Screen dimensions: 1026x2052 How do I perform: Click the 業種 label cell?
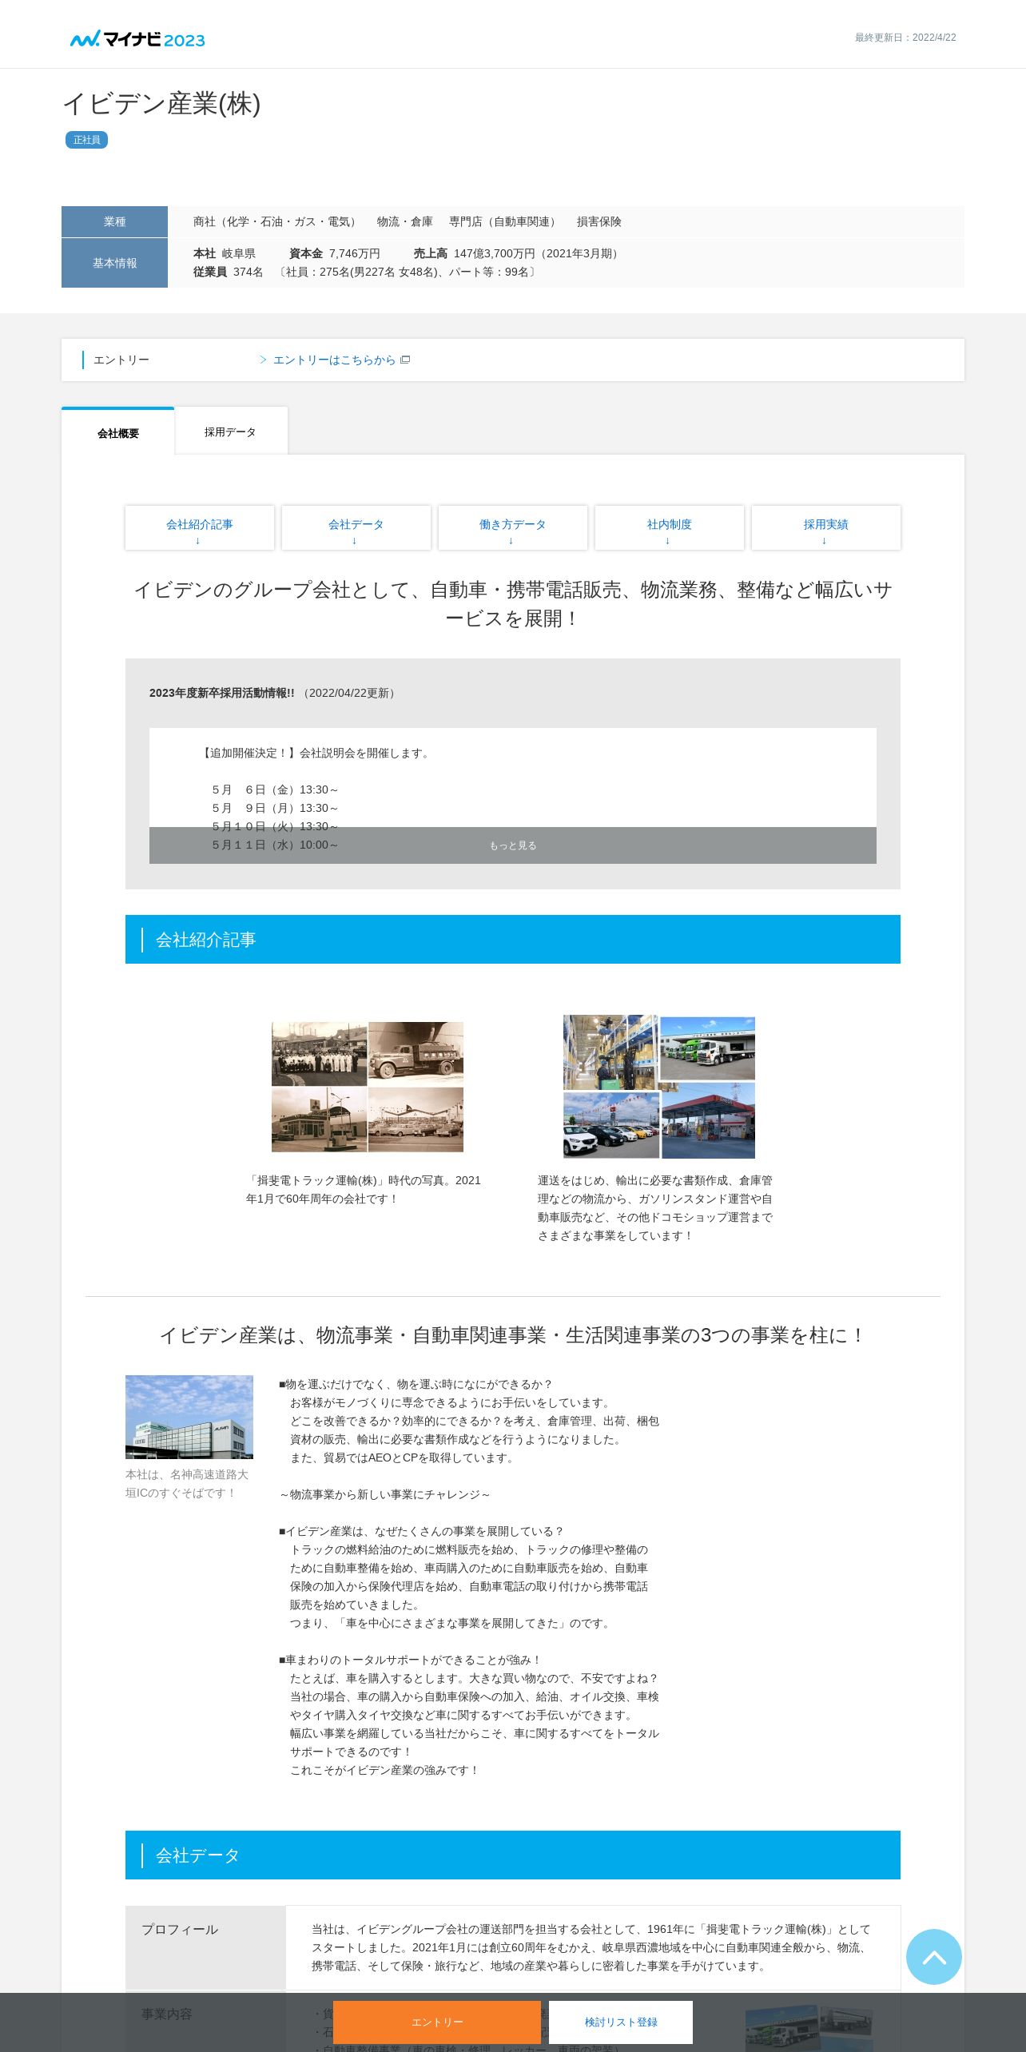[x=114, y=221]
